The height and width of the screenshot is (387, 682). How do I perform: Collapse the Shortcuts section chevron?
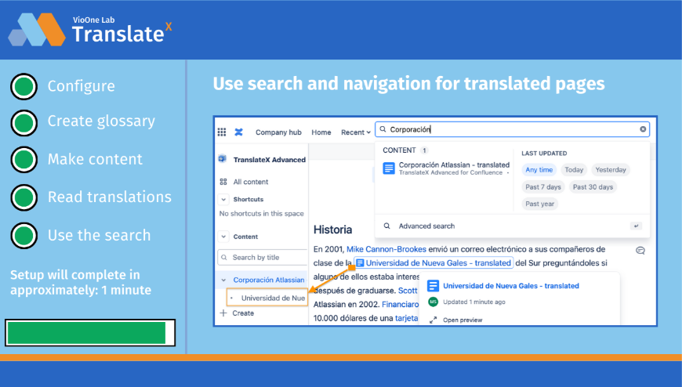point(223,199)
